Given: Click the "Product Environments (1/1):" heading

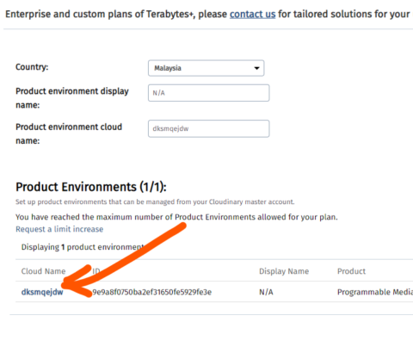Looking at the screenshot, I should click(91, 187).
